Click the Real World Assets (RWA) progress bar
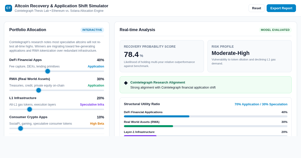 point(206,126)
